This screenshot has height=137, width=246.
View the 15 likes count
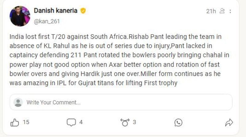tap(26, 122)
